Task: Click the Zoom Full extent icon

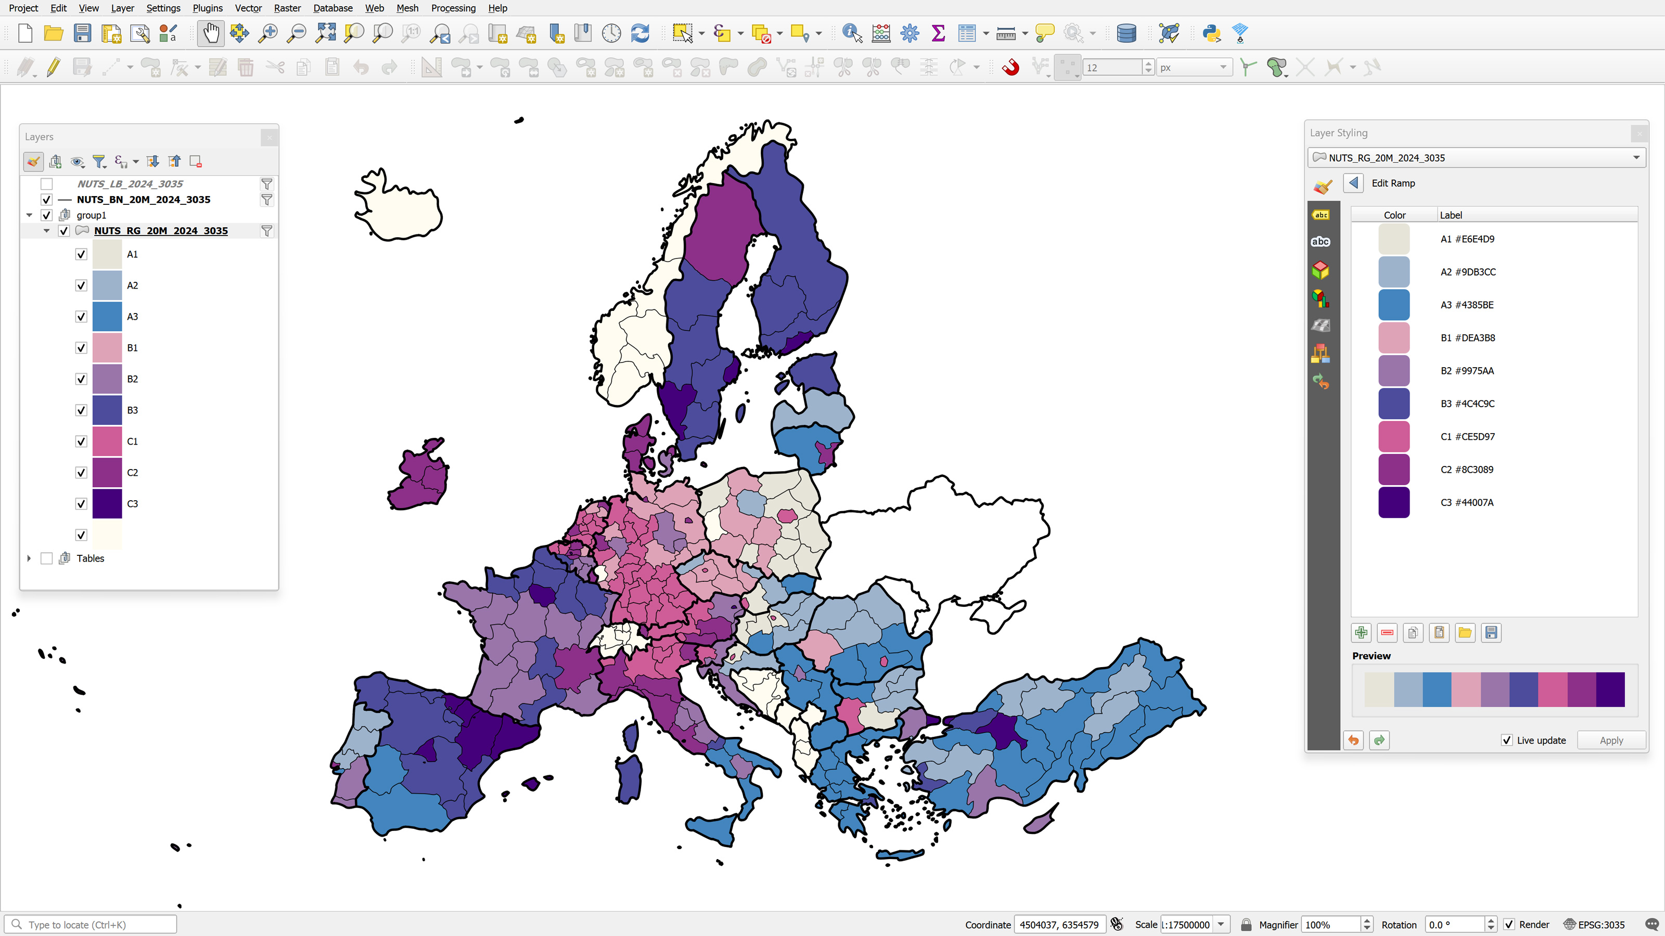Action: tap(325, 33)
